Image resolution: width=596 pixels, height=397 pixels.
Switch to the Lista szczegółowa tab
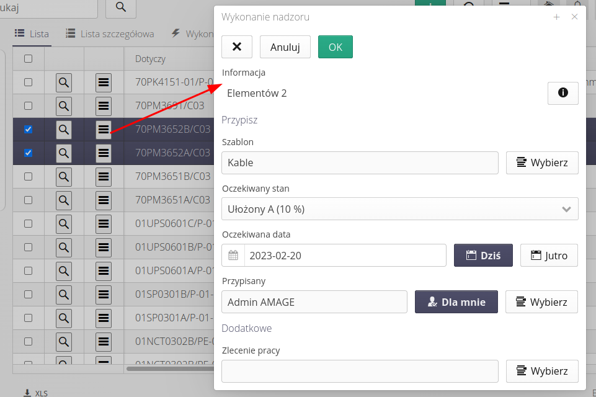pyautogui.click(x=110, y=34)
